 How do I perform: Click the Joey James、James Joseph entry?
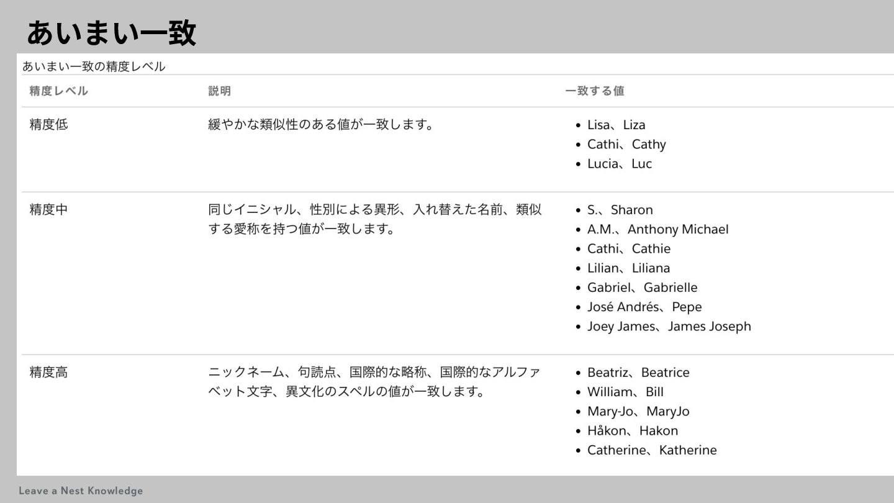click(x=669, y=326)
